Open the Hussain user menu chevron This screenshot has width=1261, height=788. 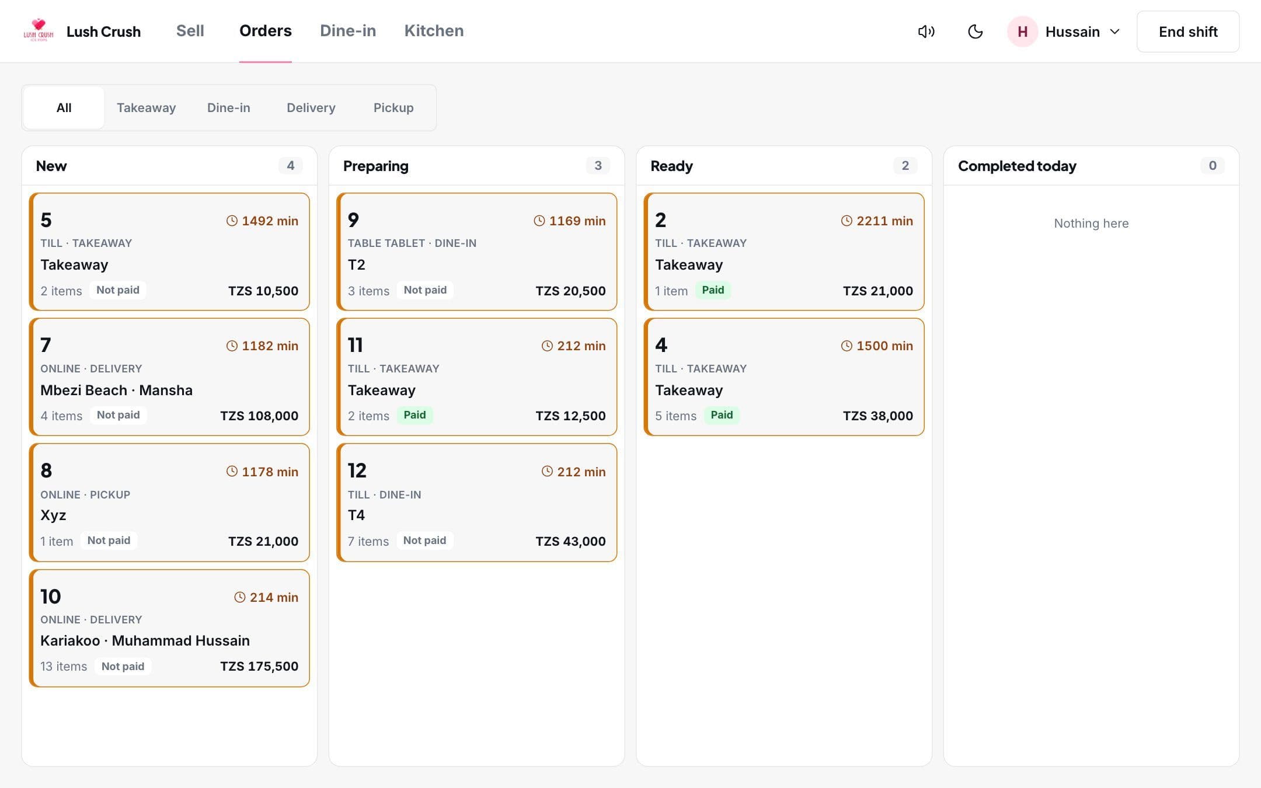(x=1114, y=32)
